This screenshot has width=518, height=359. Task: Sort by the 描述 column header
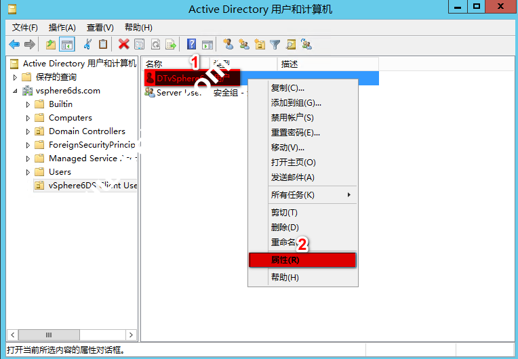pyautogui.click(x=327, y=64)
